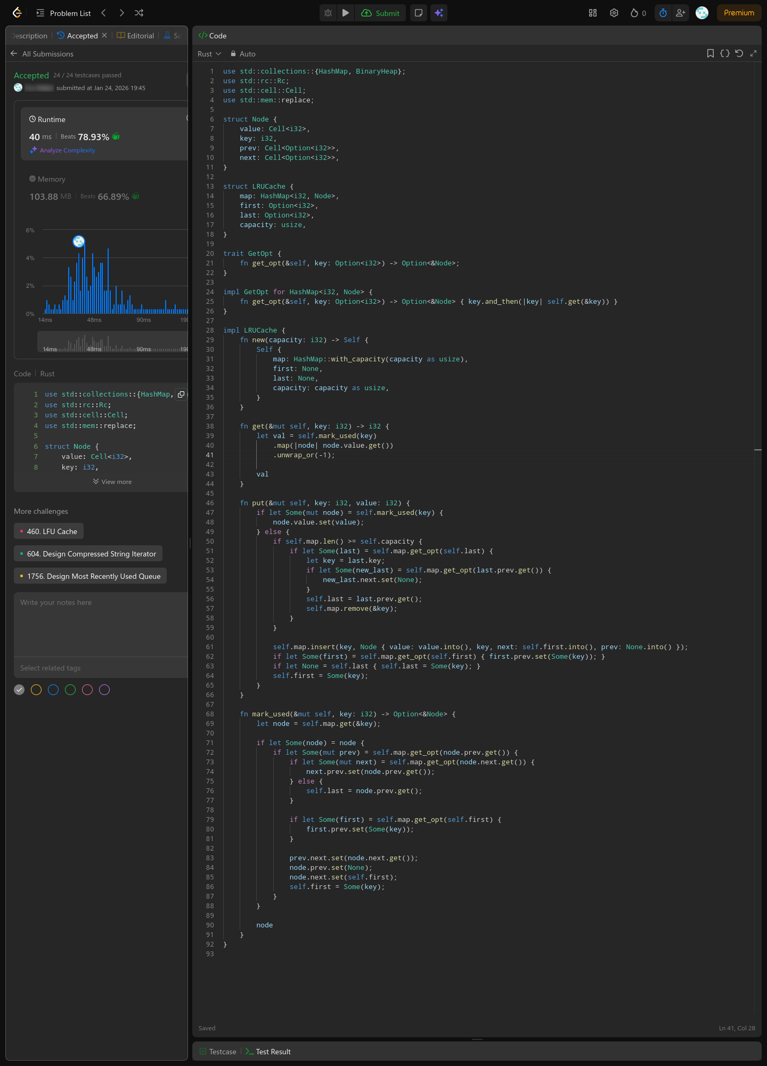Click the debugger bug icon
The image size is (767, 1066).
[x=328, y=13]
